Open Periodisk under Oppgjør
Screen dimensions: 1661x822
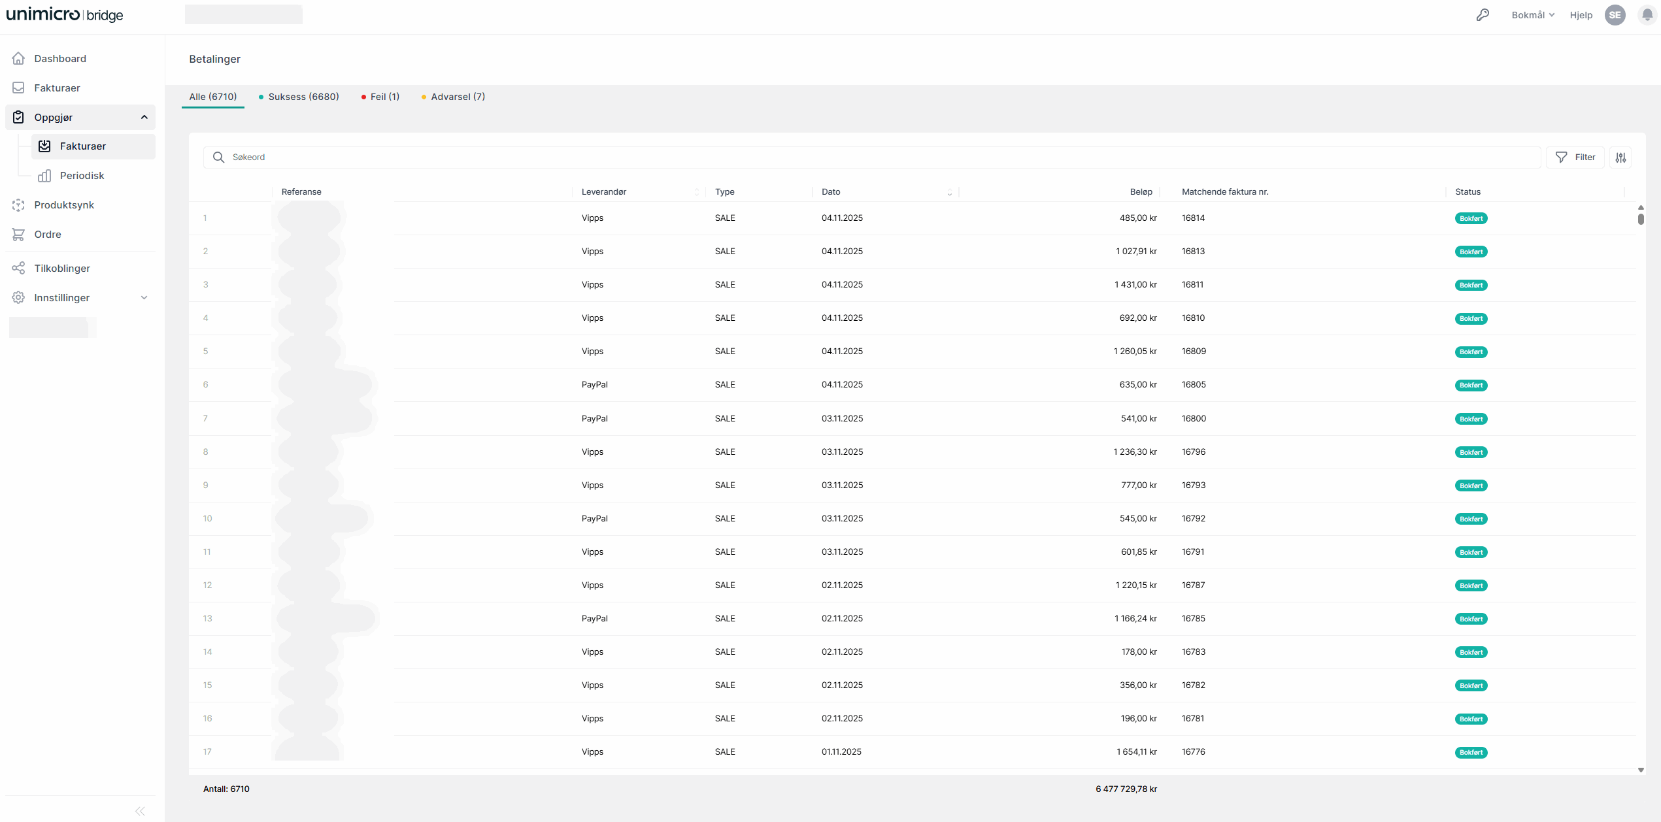click(x=82, y=175)
